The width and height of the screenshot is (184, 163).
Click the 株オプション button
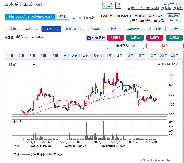pos(125,46)
